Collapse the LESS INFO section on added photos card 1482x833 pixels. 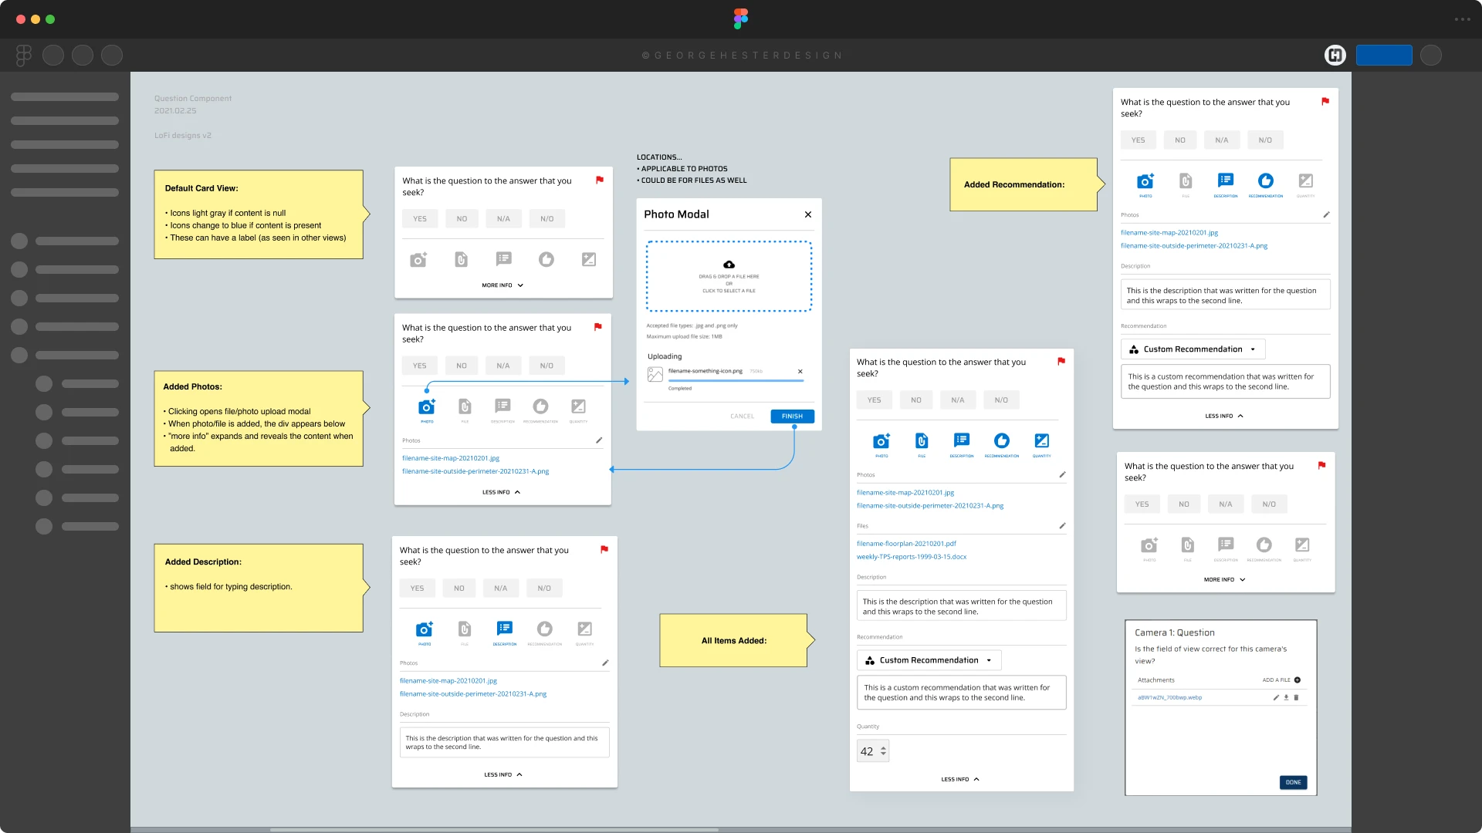502,492
